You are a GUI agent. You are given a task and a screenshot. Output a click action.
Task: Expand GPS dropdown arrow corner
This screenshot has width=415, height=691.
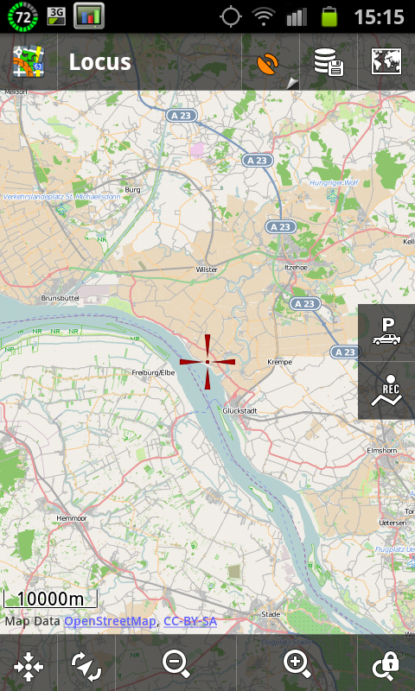tap(292, 83)
